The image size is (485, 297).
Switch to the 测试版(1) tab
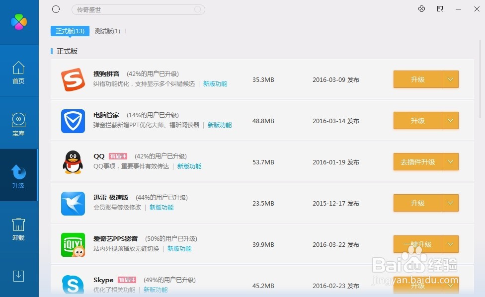(x=107, y=31)
